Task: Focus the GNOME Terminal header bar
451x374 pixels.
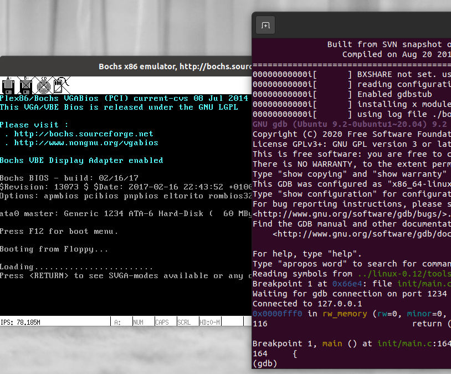Action: point(360,25)
